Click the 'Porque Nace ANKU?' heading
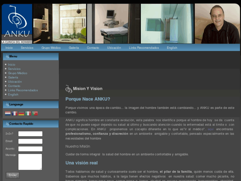The height and width of the screenshot is (181, 241). (88, 99)
